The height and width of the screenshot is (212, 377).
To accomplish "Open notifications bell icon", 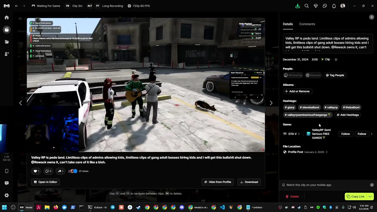I will coord(334,6).
